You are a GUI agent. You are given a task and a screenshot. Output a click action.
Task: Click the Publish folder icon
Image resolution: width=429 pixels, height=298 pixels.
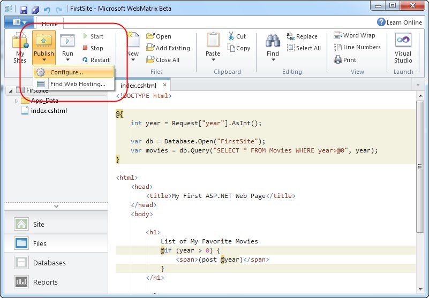[x=44, y=40]
